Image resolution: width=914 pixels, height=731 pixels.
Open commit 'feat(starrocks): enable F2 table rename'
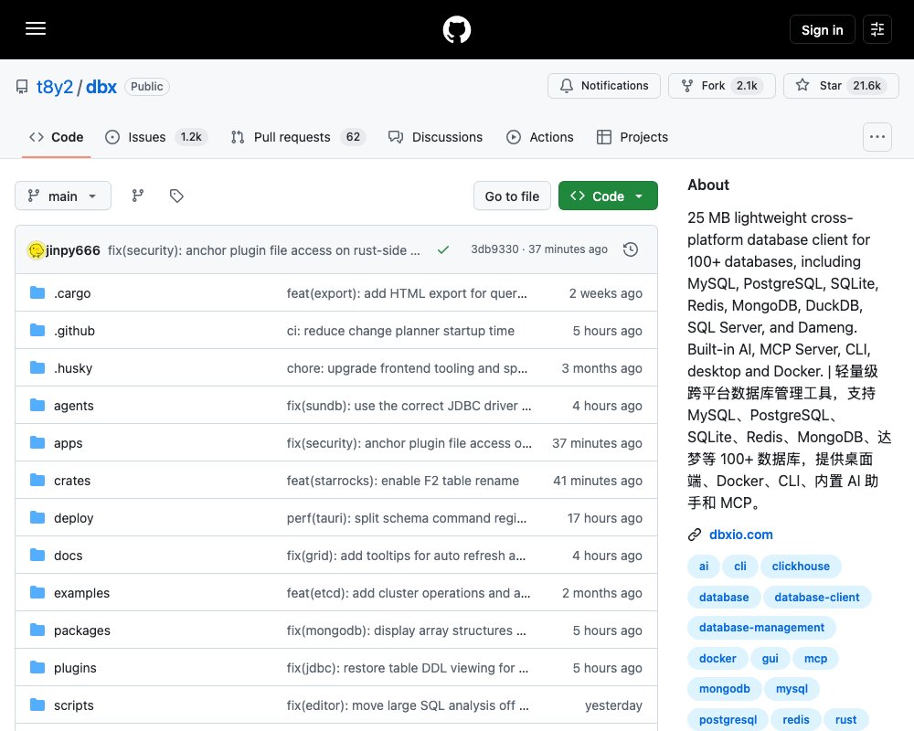(x=403, y=481)
